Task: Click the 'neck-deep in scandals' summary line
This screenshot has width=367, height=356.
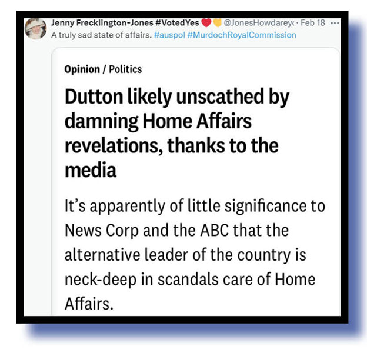Action: [190, 280]
